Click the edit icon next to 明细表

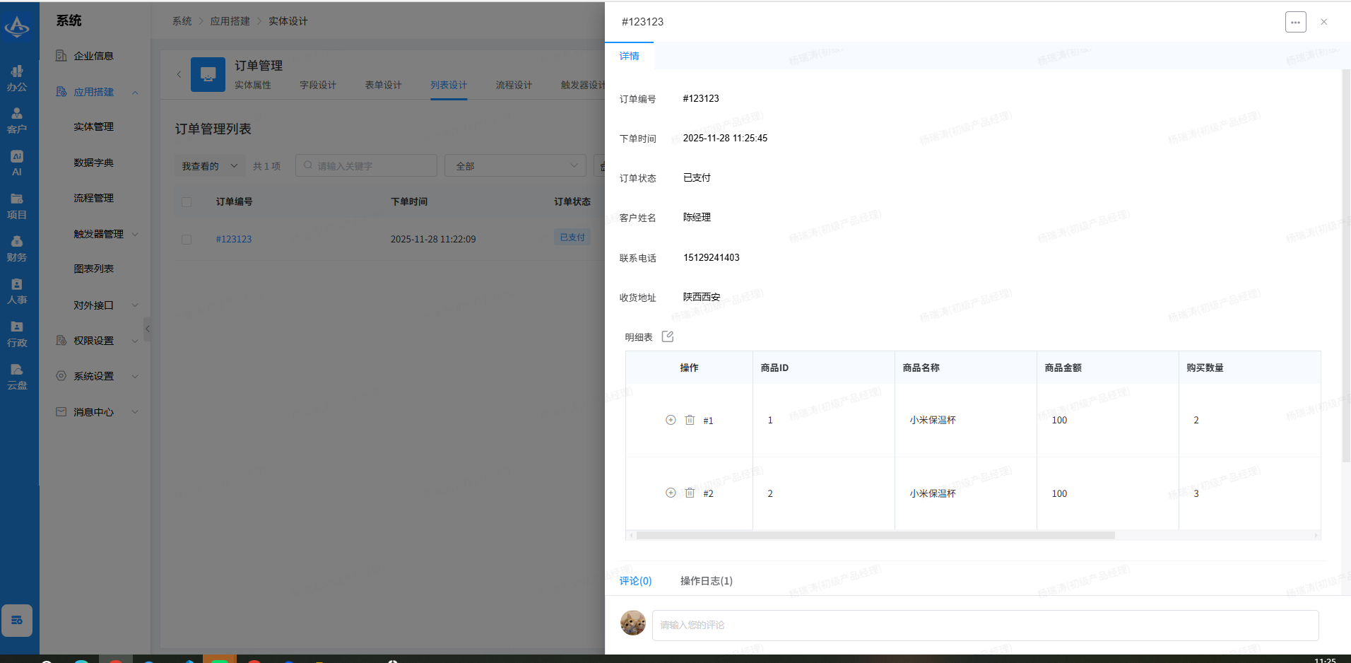[667, 336]
